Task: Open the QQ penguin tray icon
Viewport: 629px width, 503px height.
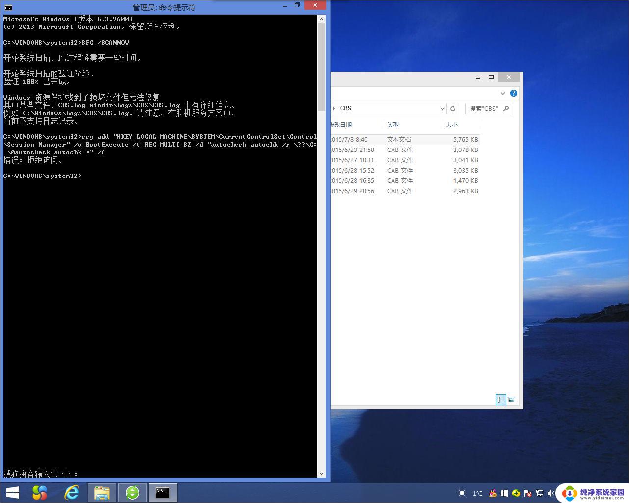Action: click(x=493, y=493)
